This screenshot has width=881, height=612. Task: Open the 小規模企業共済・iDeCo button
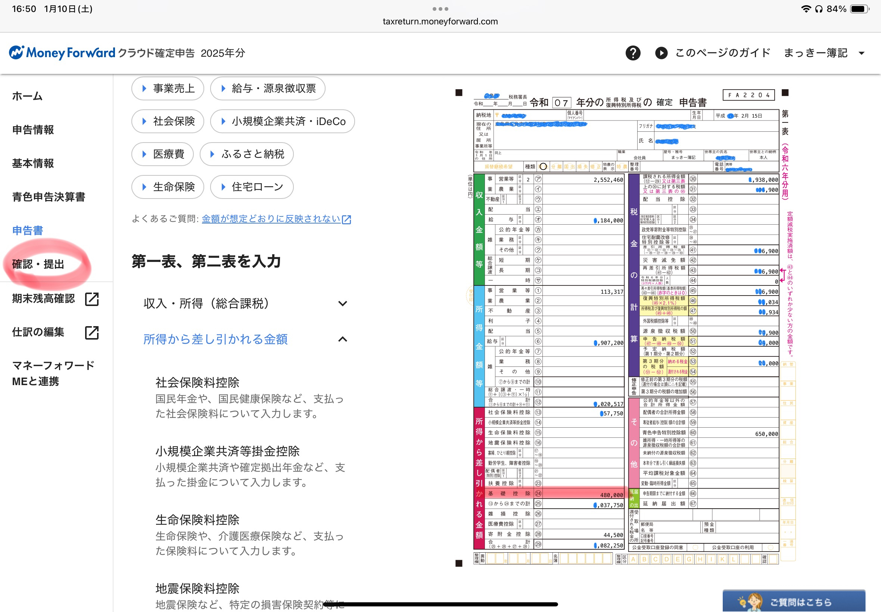tap(283, 122)
